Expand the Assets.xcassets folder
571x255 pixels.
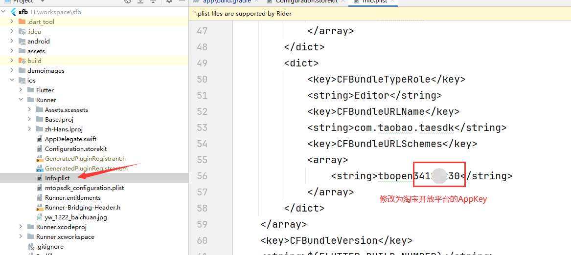tap(29, 110)
